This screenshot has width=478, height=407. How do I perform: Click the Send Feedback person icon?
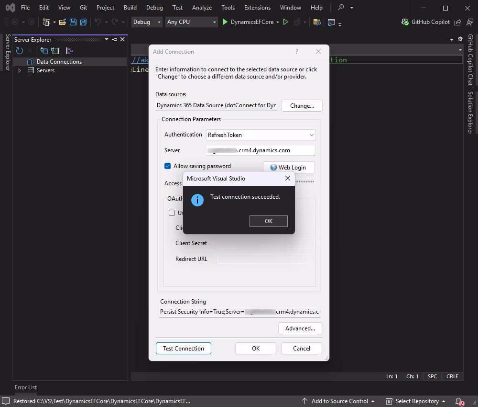tap(470, 22)
